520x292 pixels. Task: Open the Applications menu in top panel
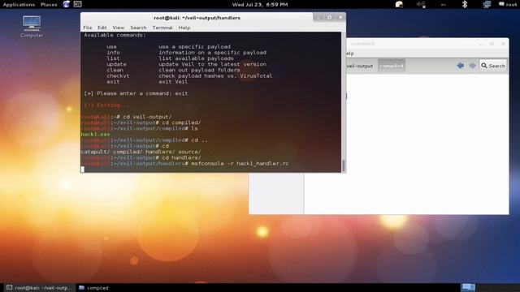click(19, 5)
